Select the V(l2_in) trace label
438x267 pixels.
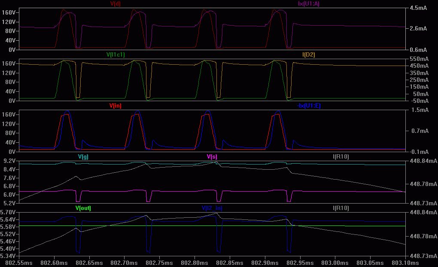tap(212, 208)
